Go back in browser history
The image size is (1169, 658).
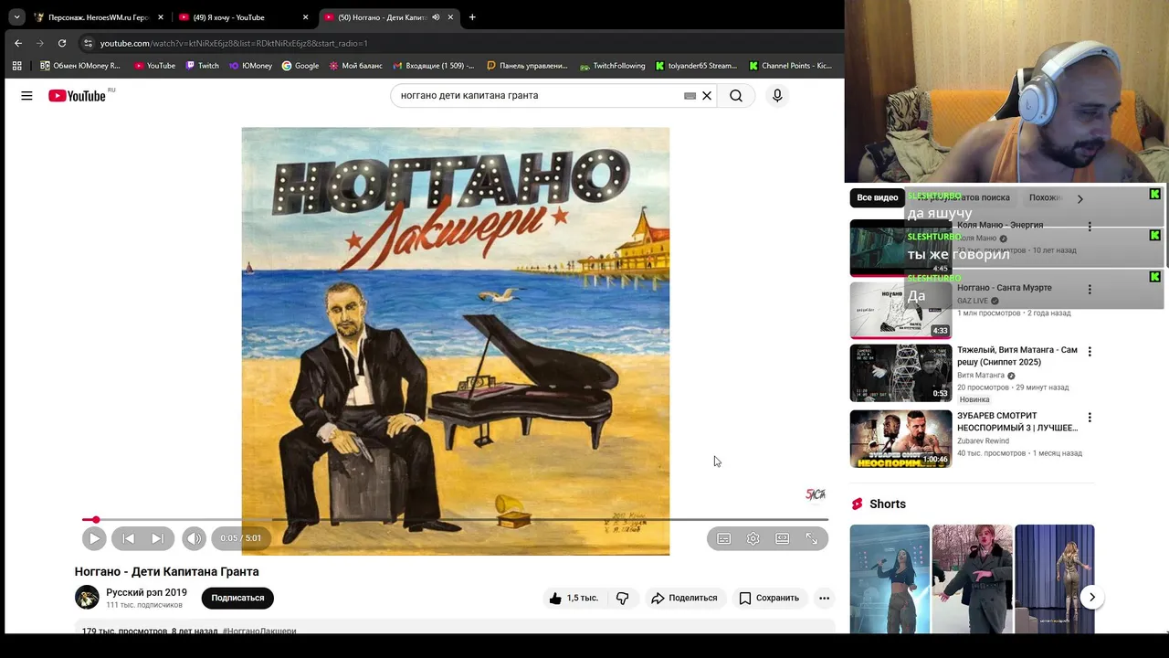coord(17,43)
